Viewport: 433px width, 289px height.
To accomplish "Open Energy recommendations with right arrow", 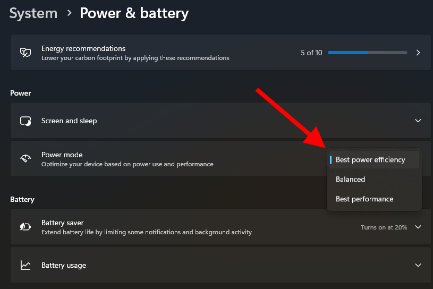I will pyautogui.click(x=418, y=53).
